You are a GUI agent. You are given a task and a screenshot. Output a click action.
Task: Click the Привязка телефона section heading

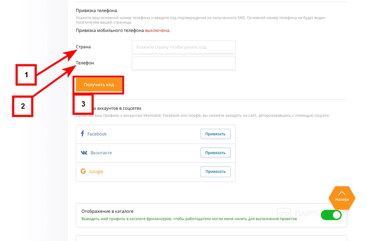[x=96, y=11]
